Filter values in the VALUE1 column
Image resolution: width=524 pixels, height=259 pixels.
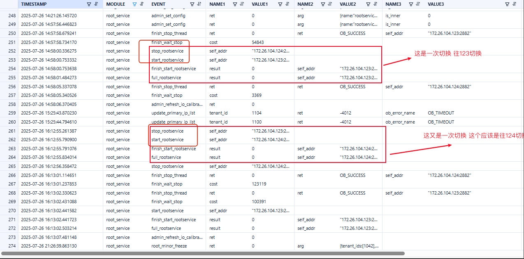tap(280, 4)
